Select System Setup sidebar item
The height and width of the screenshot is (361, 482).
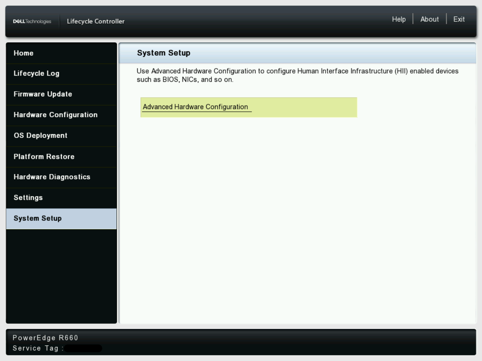coord(61,219)
